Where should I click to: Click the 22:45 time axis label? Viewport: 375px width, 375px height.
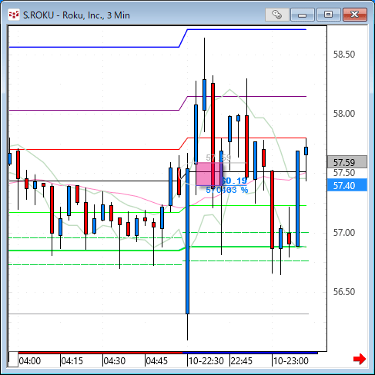click(242, 361)
